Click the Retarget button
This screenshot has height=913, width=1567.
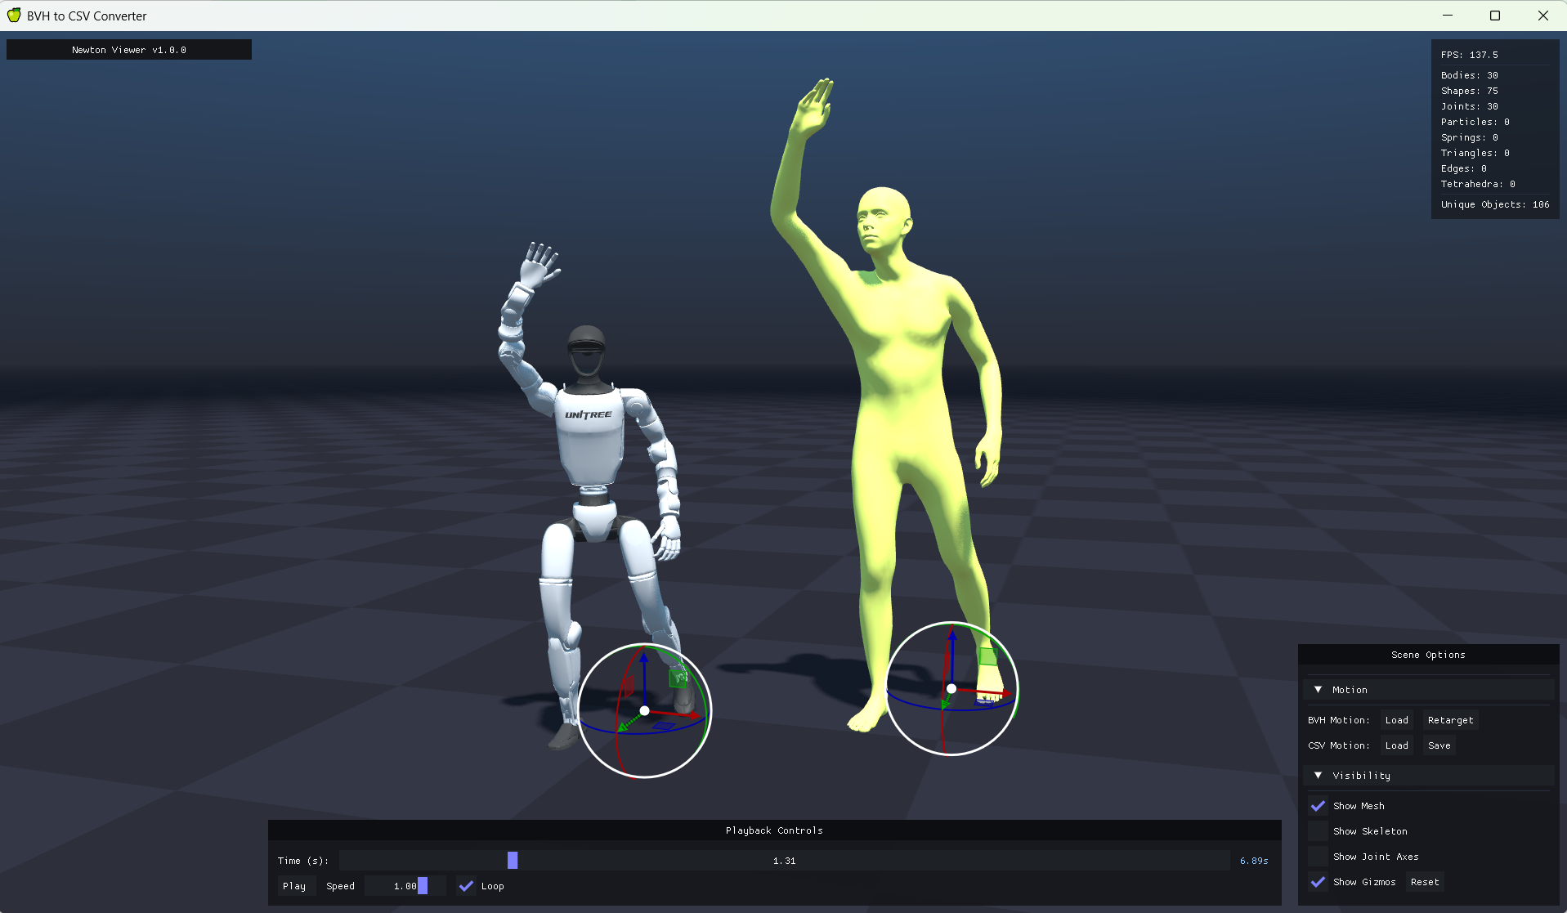tap(1450, 720)
